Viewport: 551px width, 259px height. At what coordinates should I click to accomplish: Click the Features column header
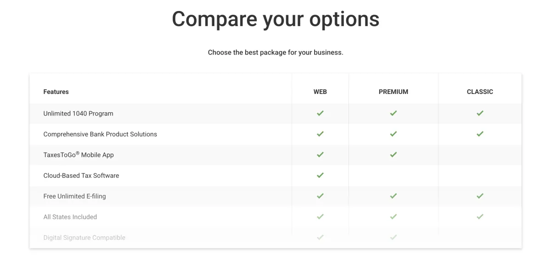[x=56, y=92]
